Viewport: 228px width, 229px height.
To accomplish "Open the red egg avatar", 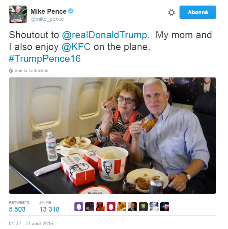I will (111, 207).
